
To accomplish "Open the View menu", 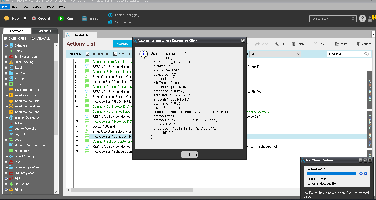I will (25, 7).
